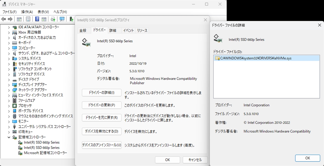Expand the ヒューマン インターフェイス デバイス node
The width and height of the screenshot is (324, 166).
click(9, 95)
